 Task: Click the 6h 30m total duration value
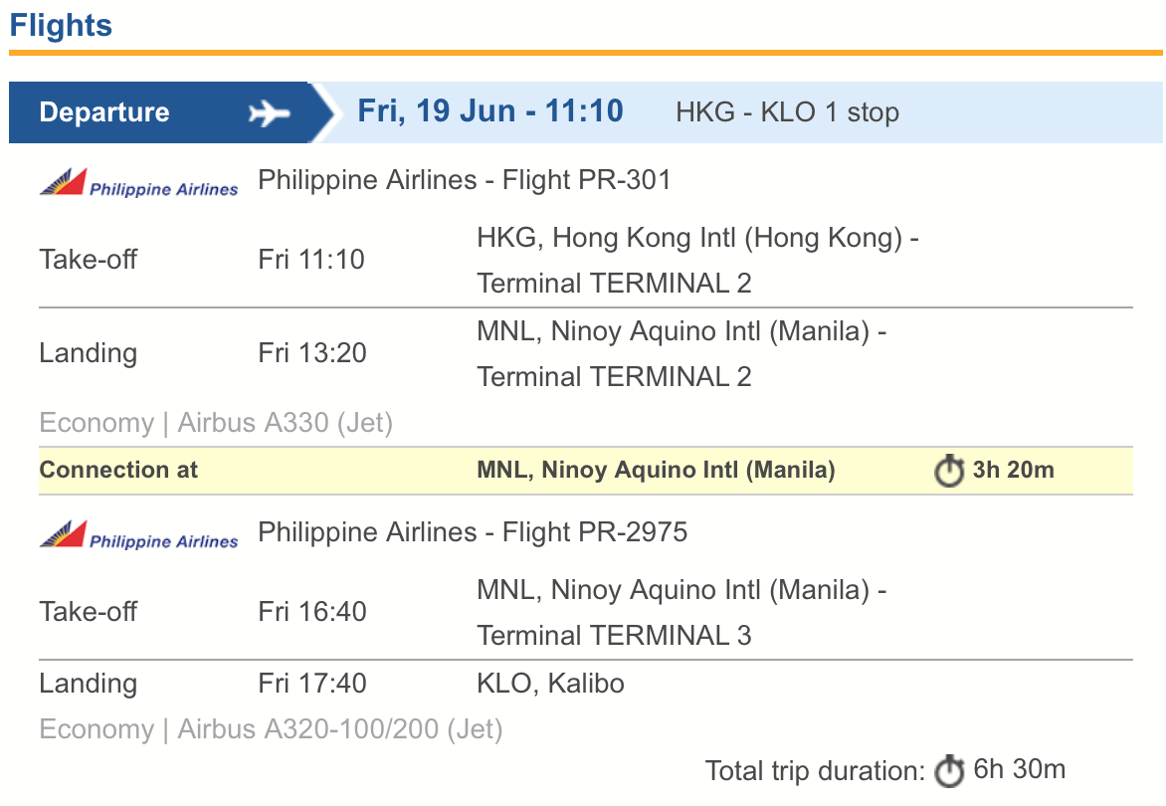click(x=1020, y=769)
